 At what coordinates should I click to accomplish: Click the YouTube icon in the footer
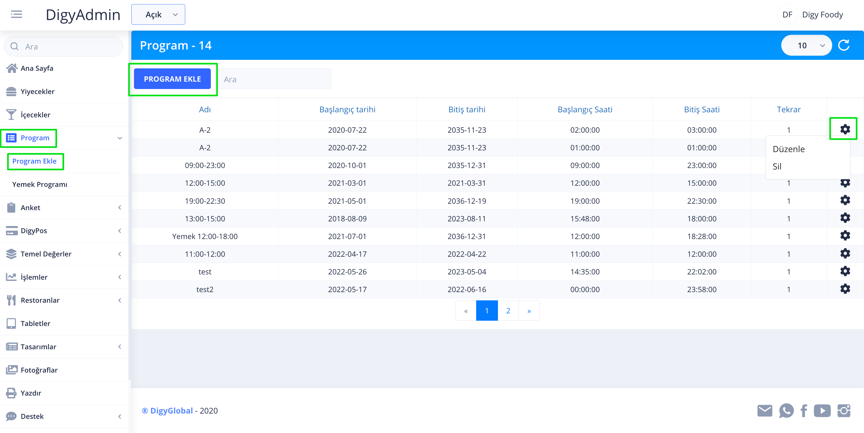point(822,411)
